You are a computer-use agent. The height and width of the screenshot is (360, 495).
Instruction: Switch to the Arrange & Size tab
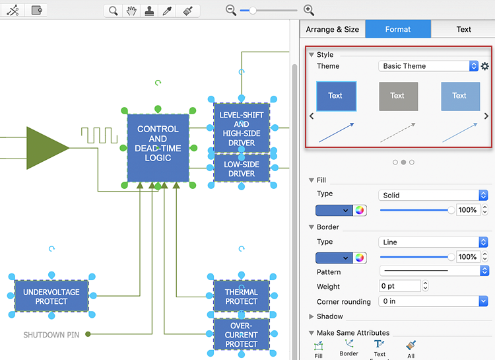click(x=332, y=29)
